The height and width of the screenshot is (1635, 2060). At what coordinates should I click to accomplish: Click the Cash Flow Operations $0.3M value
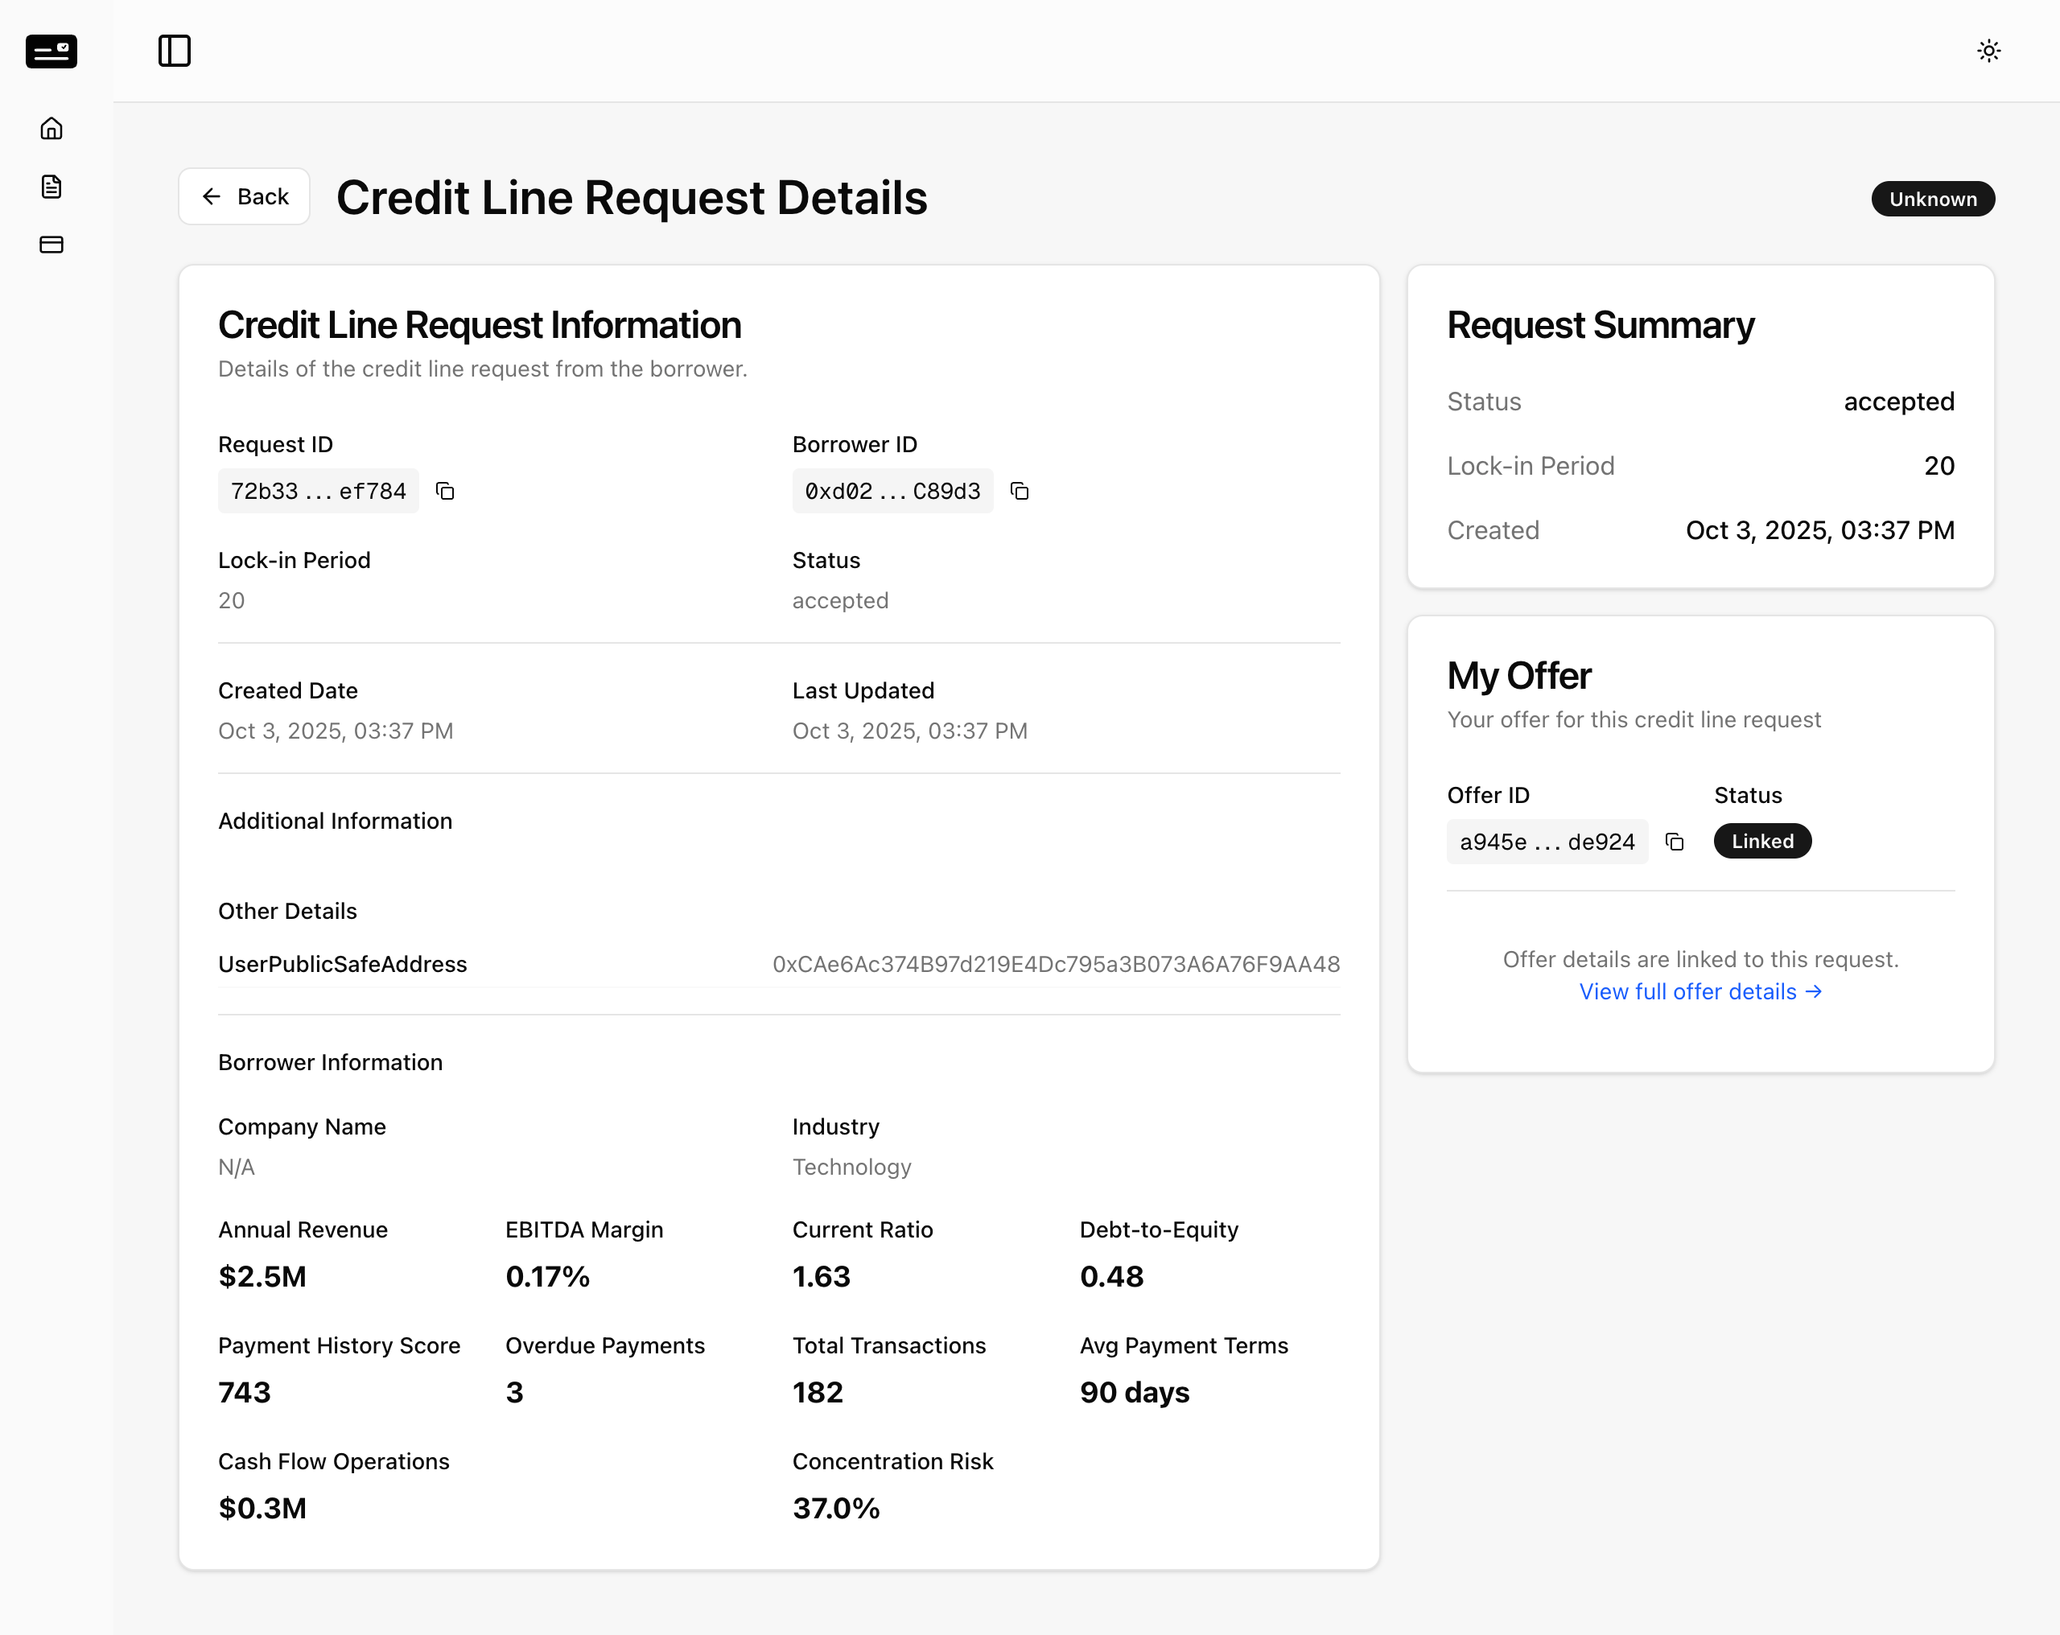(x=263, y=1509)
